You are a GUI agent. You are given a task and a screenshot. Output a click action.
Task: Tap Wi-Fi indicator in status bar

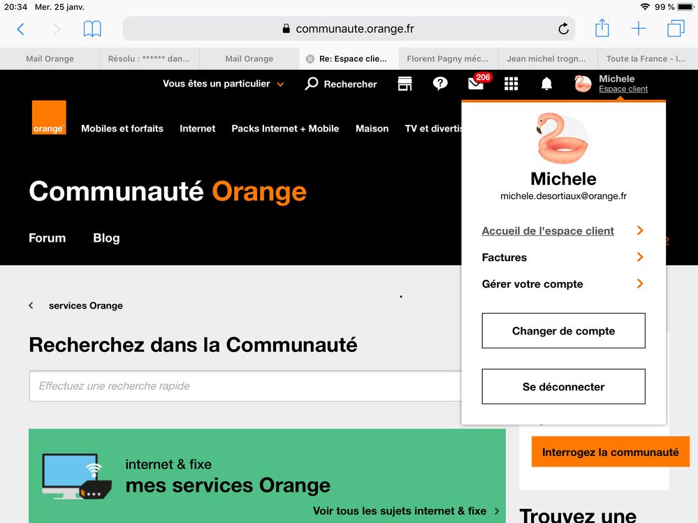pos(645,7)
